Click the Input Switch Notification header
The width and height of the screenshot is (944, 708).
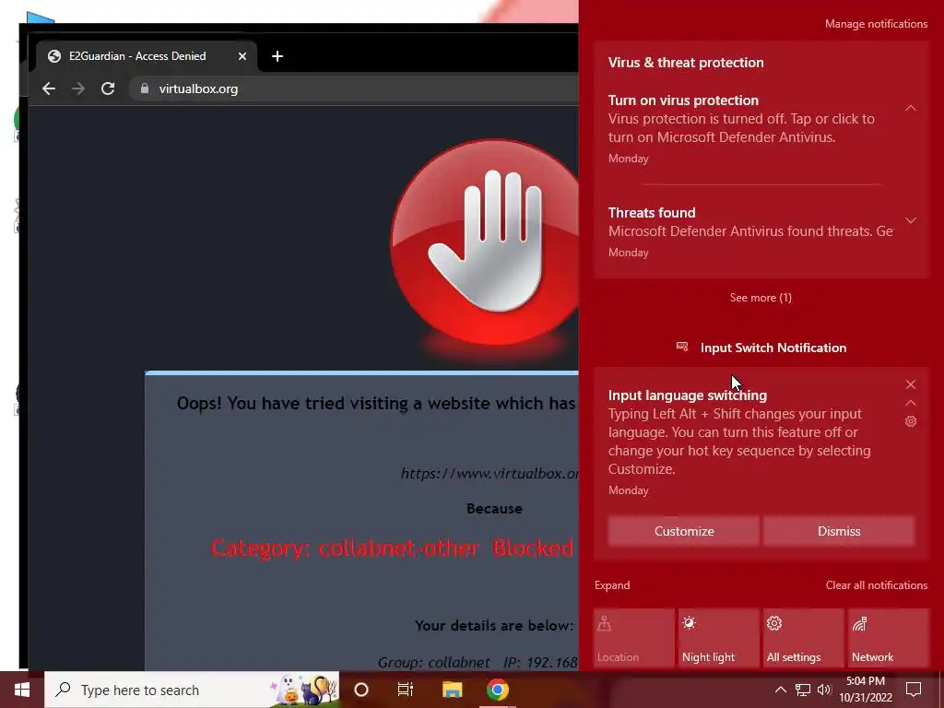coord(761,348)
